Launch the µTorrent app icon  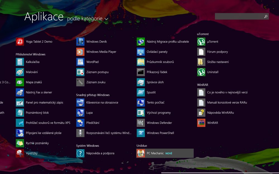tap(201, 42)
